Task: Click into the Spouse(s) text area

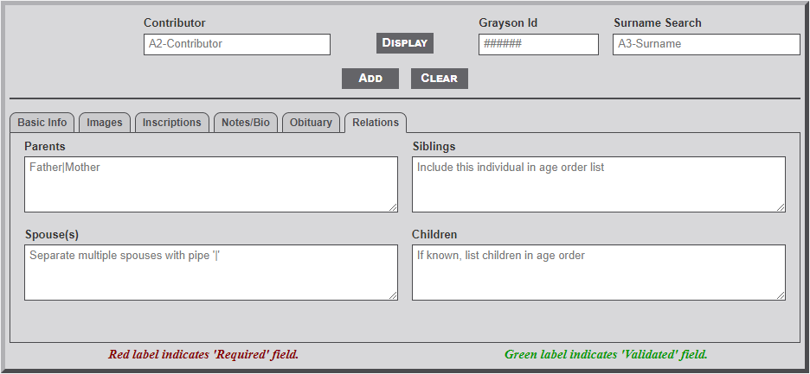Action: point(210,272)
